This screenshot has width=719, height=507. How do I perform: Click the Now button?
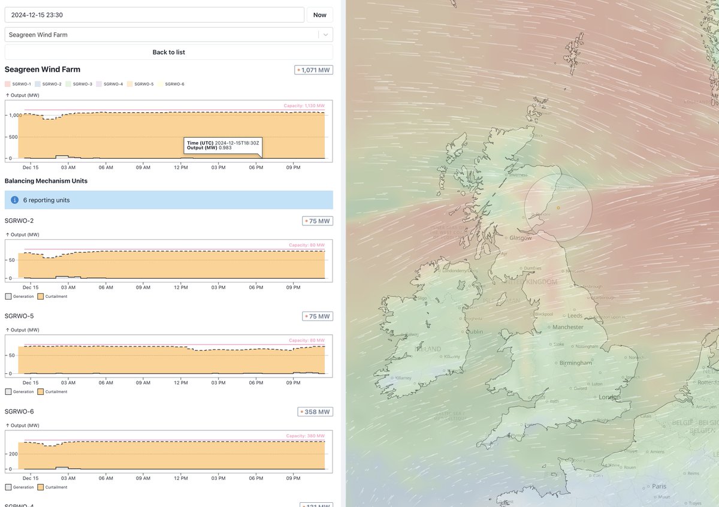click(x=320, y=15)
